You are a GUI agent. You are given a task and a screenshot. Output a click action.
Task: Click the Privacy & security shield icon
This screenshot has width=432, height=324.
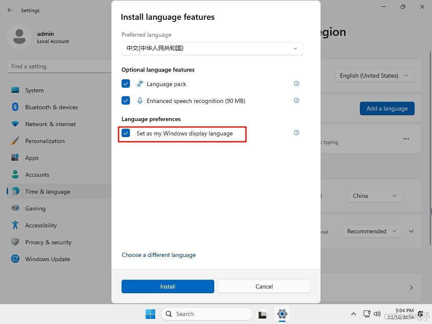pos(15,242)
